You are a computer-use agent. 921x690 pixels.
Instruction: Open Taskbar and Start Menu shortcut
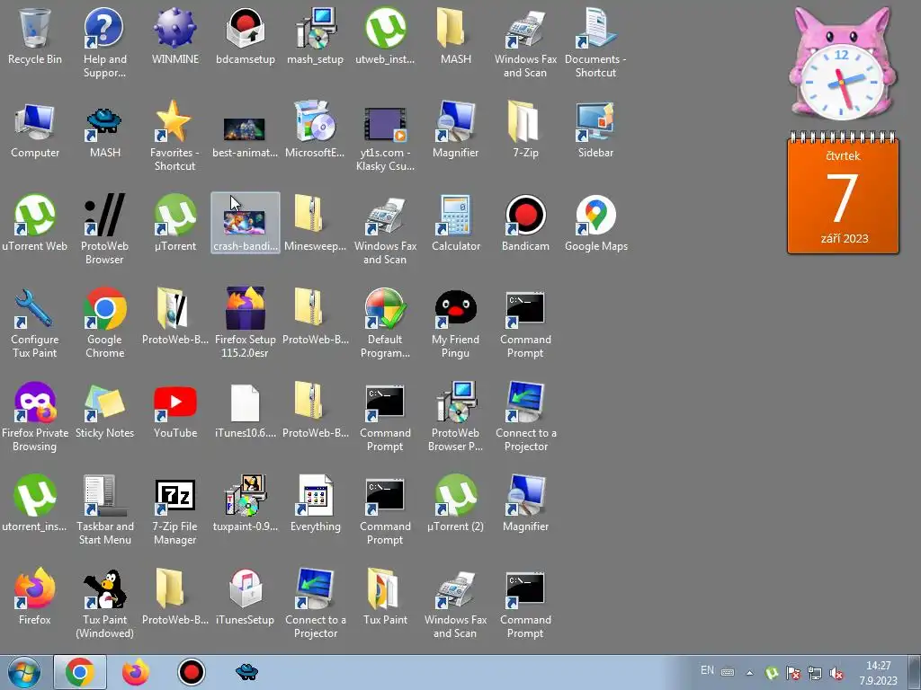(x=104, y=509)
